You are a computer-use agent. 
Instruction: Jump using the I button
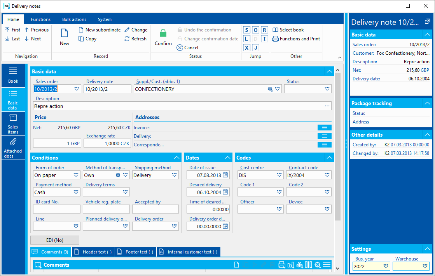click(x=264, y=39)
